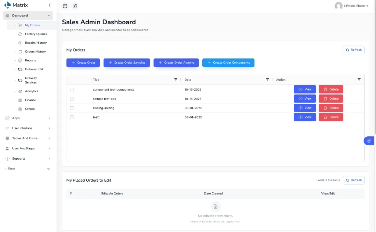View the sample test-pos order

(x=305, y=99)
